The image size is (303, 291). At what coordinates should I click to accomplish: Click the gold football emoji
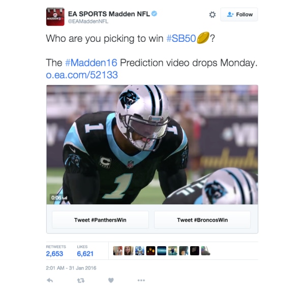[203, 38]
